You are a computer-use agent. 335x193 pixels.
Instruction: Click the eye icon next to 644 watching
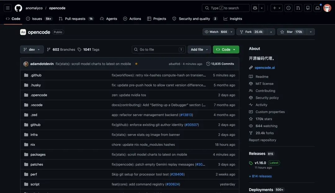251,126
